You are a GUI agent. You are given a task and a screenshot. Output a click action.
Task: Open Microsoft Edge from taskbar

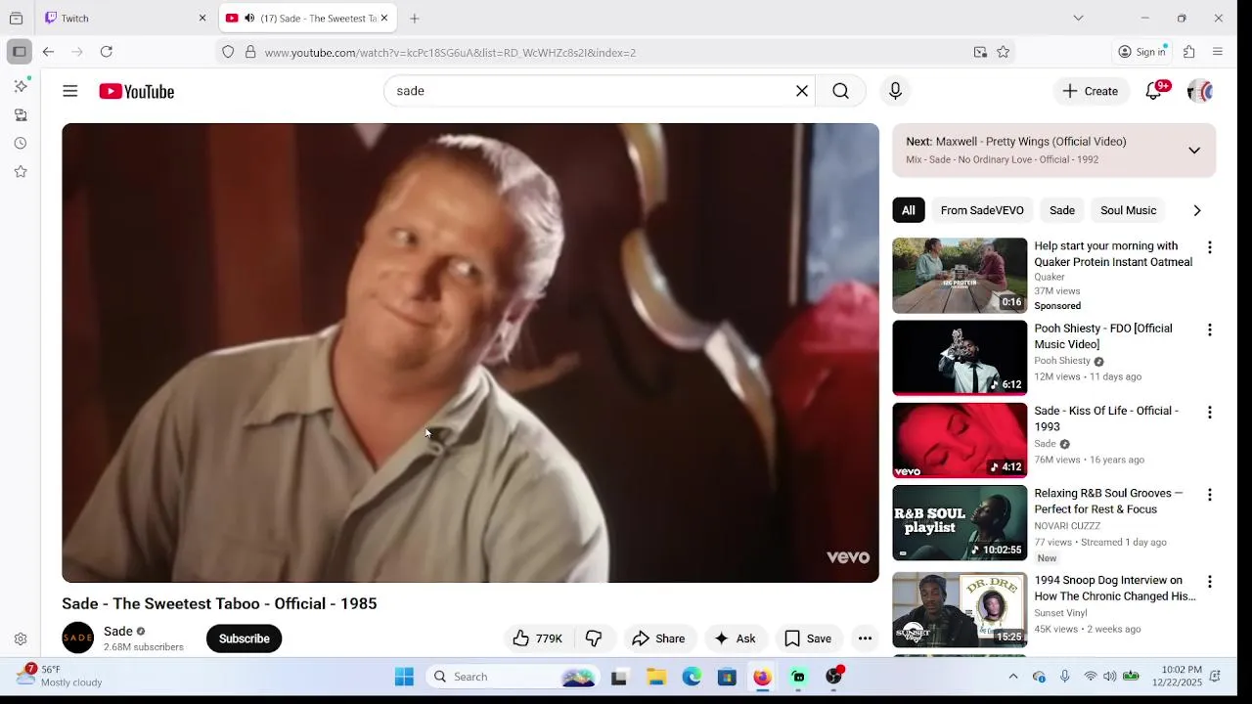pyautogui.click(x=692, y=677)
